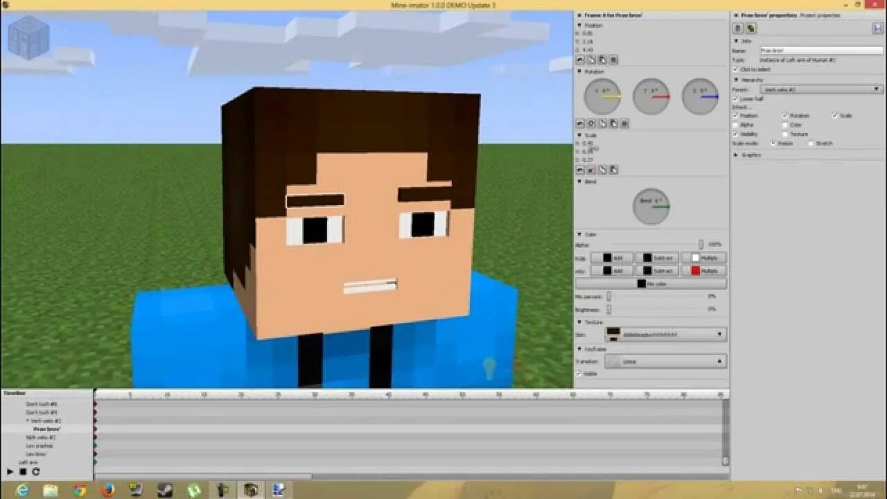Toggle the keyframe Visible checkbox

click(579, 374)
